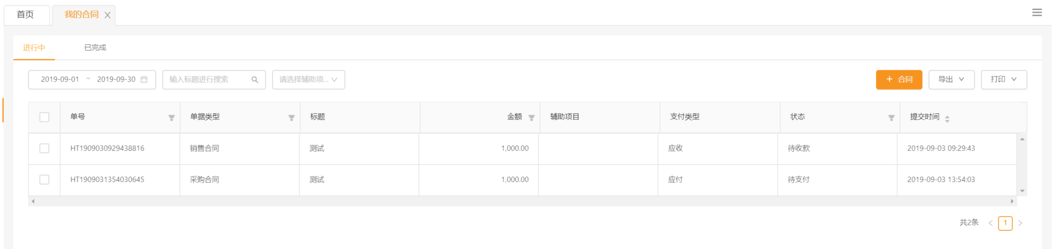The image size is (1053, 249).
Task: Open the 请选择辅助项 dropdown
Action: [308, 80]
